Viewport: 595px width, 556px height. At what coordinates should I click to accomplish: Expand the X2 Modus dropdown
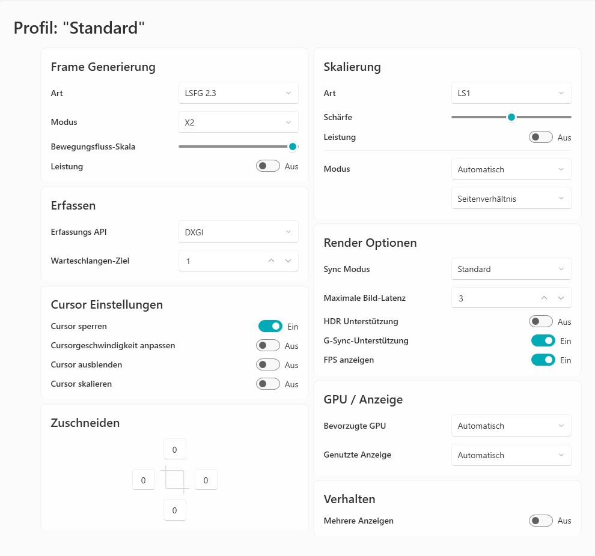238,122
